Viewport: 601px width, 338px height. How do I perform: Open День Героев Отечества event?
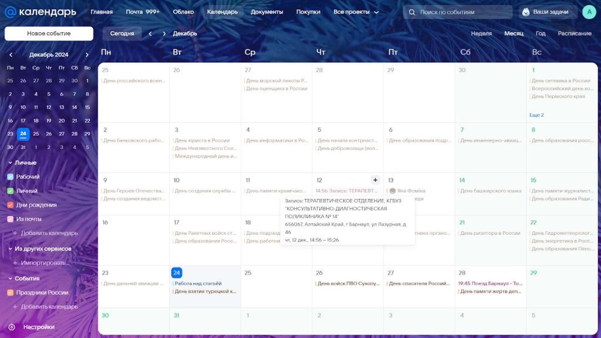click(x=134, y=191)
